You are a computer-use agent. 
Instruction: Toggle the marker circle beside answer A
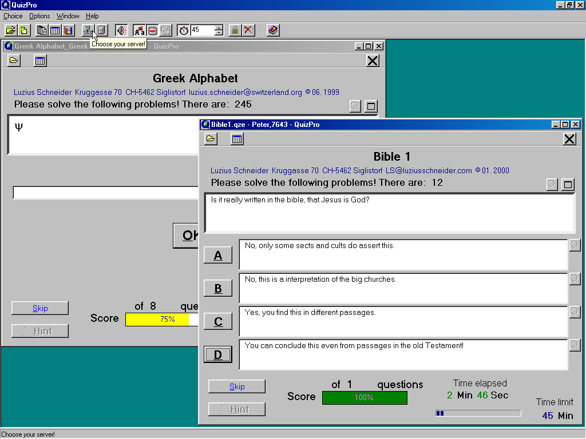coord(575,245)
